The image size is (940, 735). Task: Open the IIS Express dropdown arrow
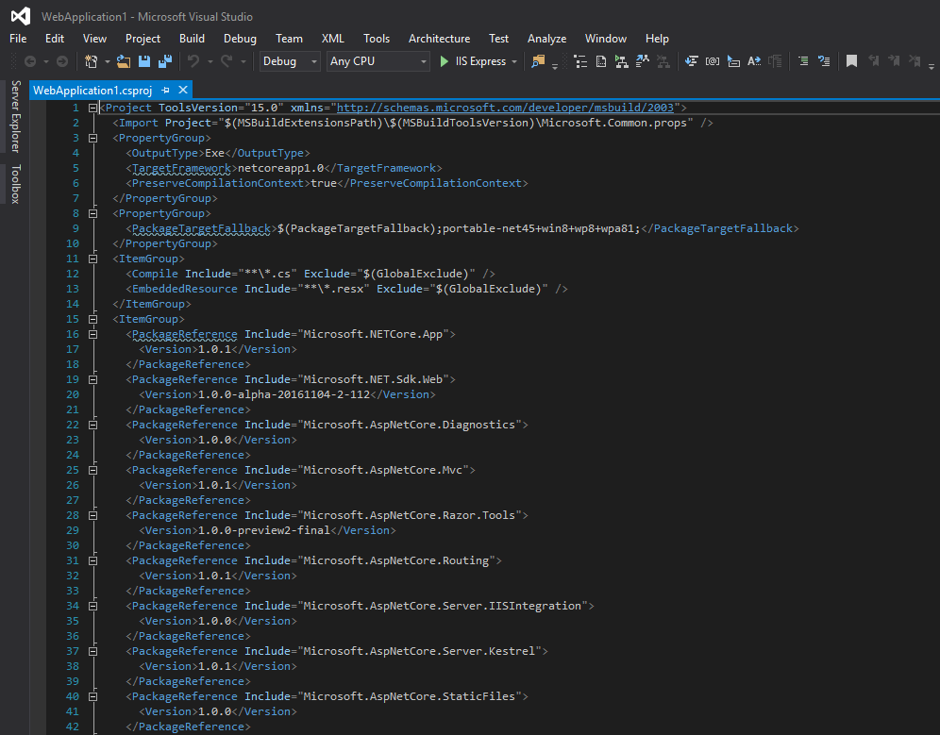point(514,61)
